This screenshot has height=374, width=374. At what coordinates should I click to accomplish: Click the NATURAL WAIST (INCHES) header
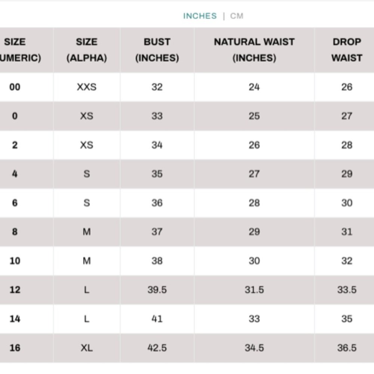coord(254,50)
